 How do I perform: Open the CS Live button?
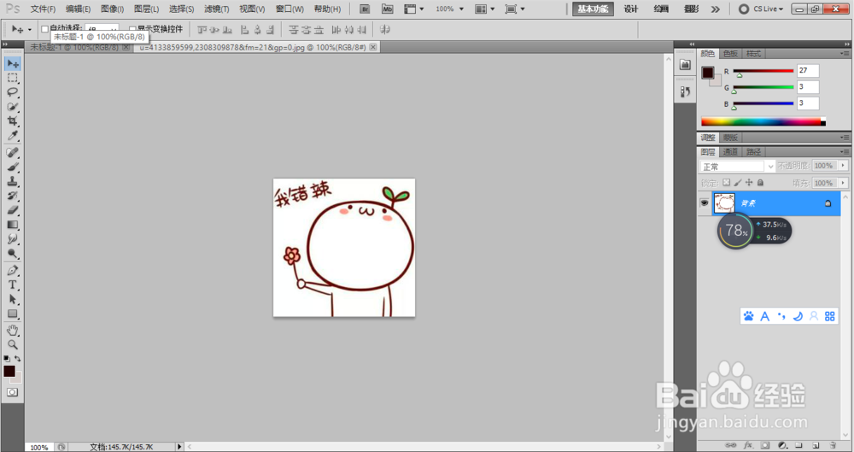pos(761,9)
